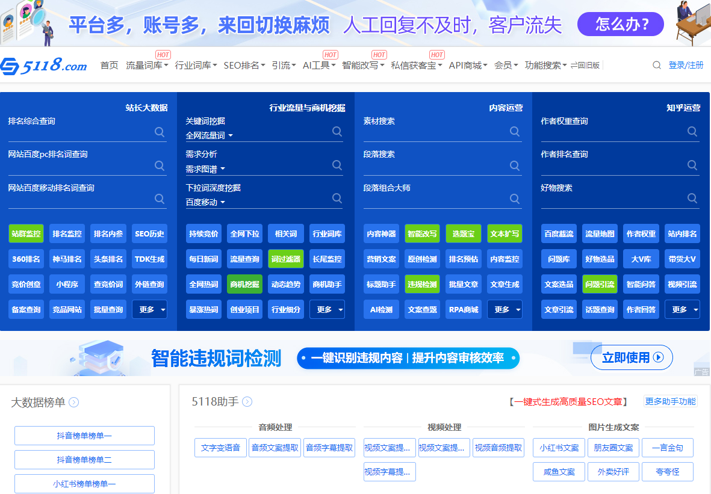The width and height of the screenshot is (711, 494).
Task: Click search icon for 网站百度移动排名词查询
Action: click(160, 199)
